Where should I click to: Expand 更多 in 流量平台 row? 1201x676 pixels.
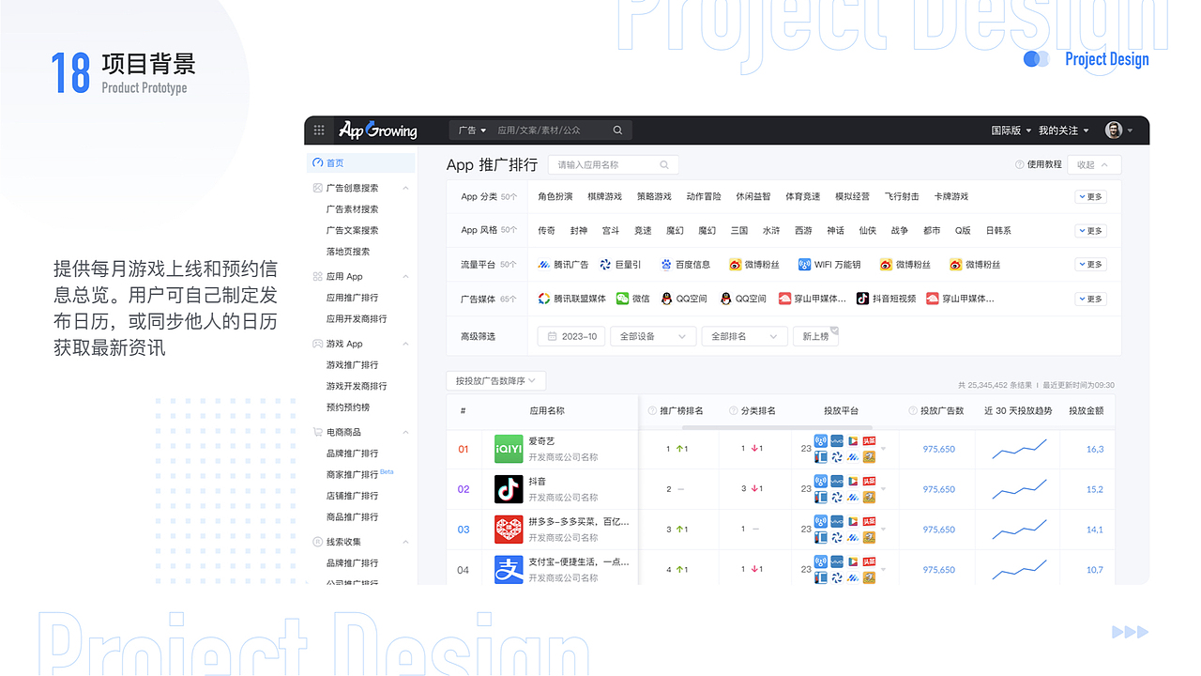point(1090,265)
